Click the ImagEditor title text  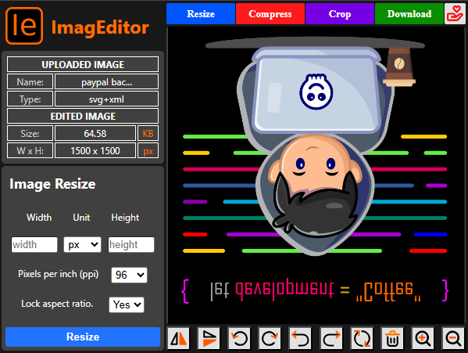[x=100, y=27]
